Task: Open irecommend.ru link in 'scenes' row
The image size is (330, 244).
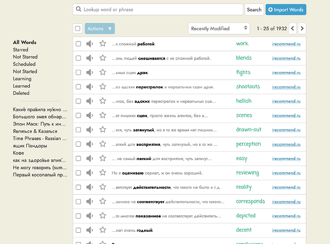Action: 286,116
